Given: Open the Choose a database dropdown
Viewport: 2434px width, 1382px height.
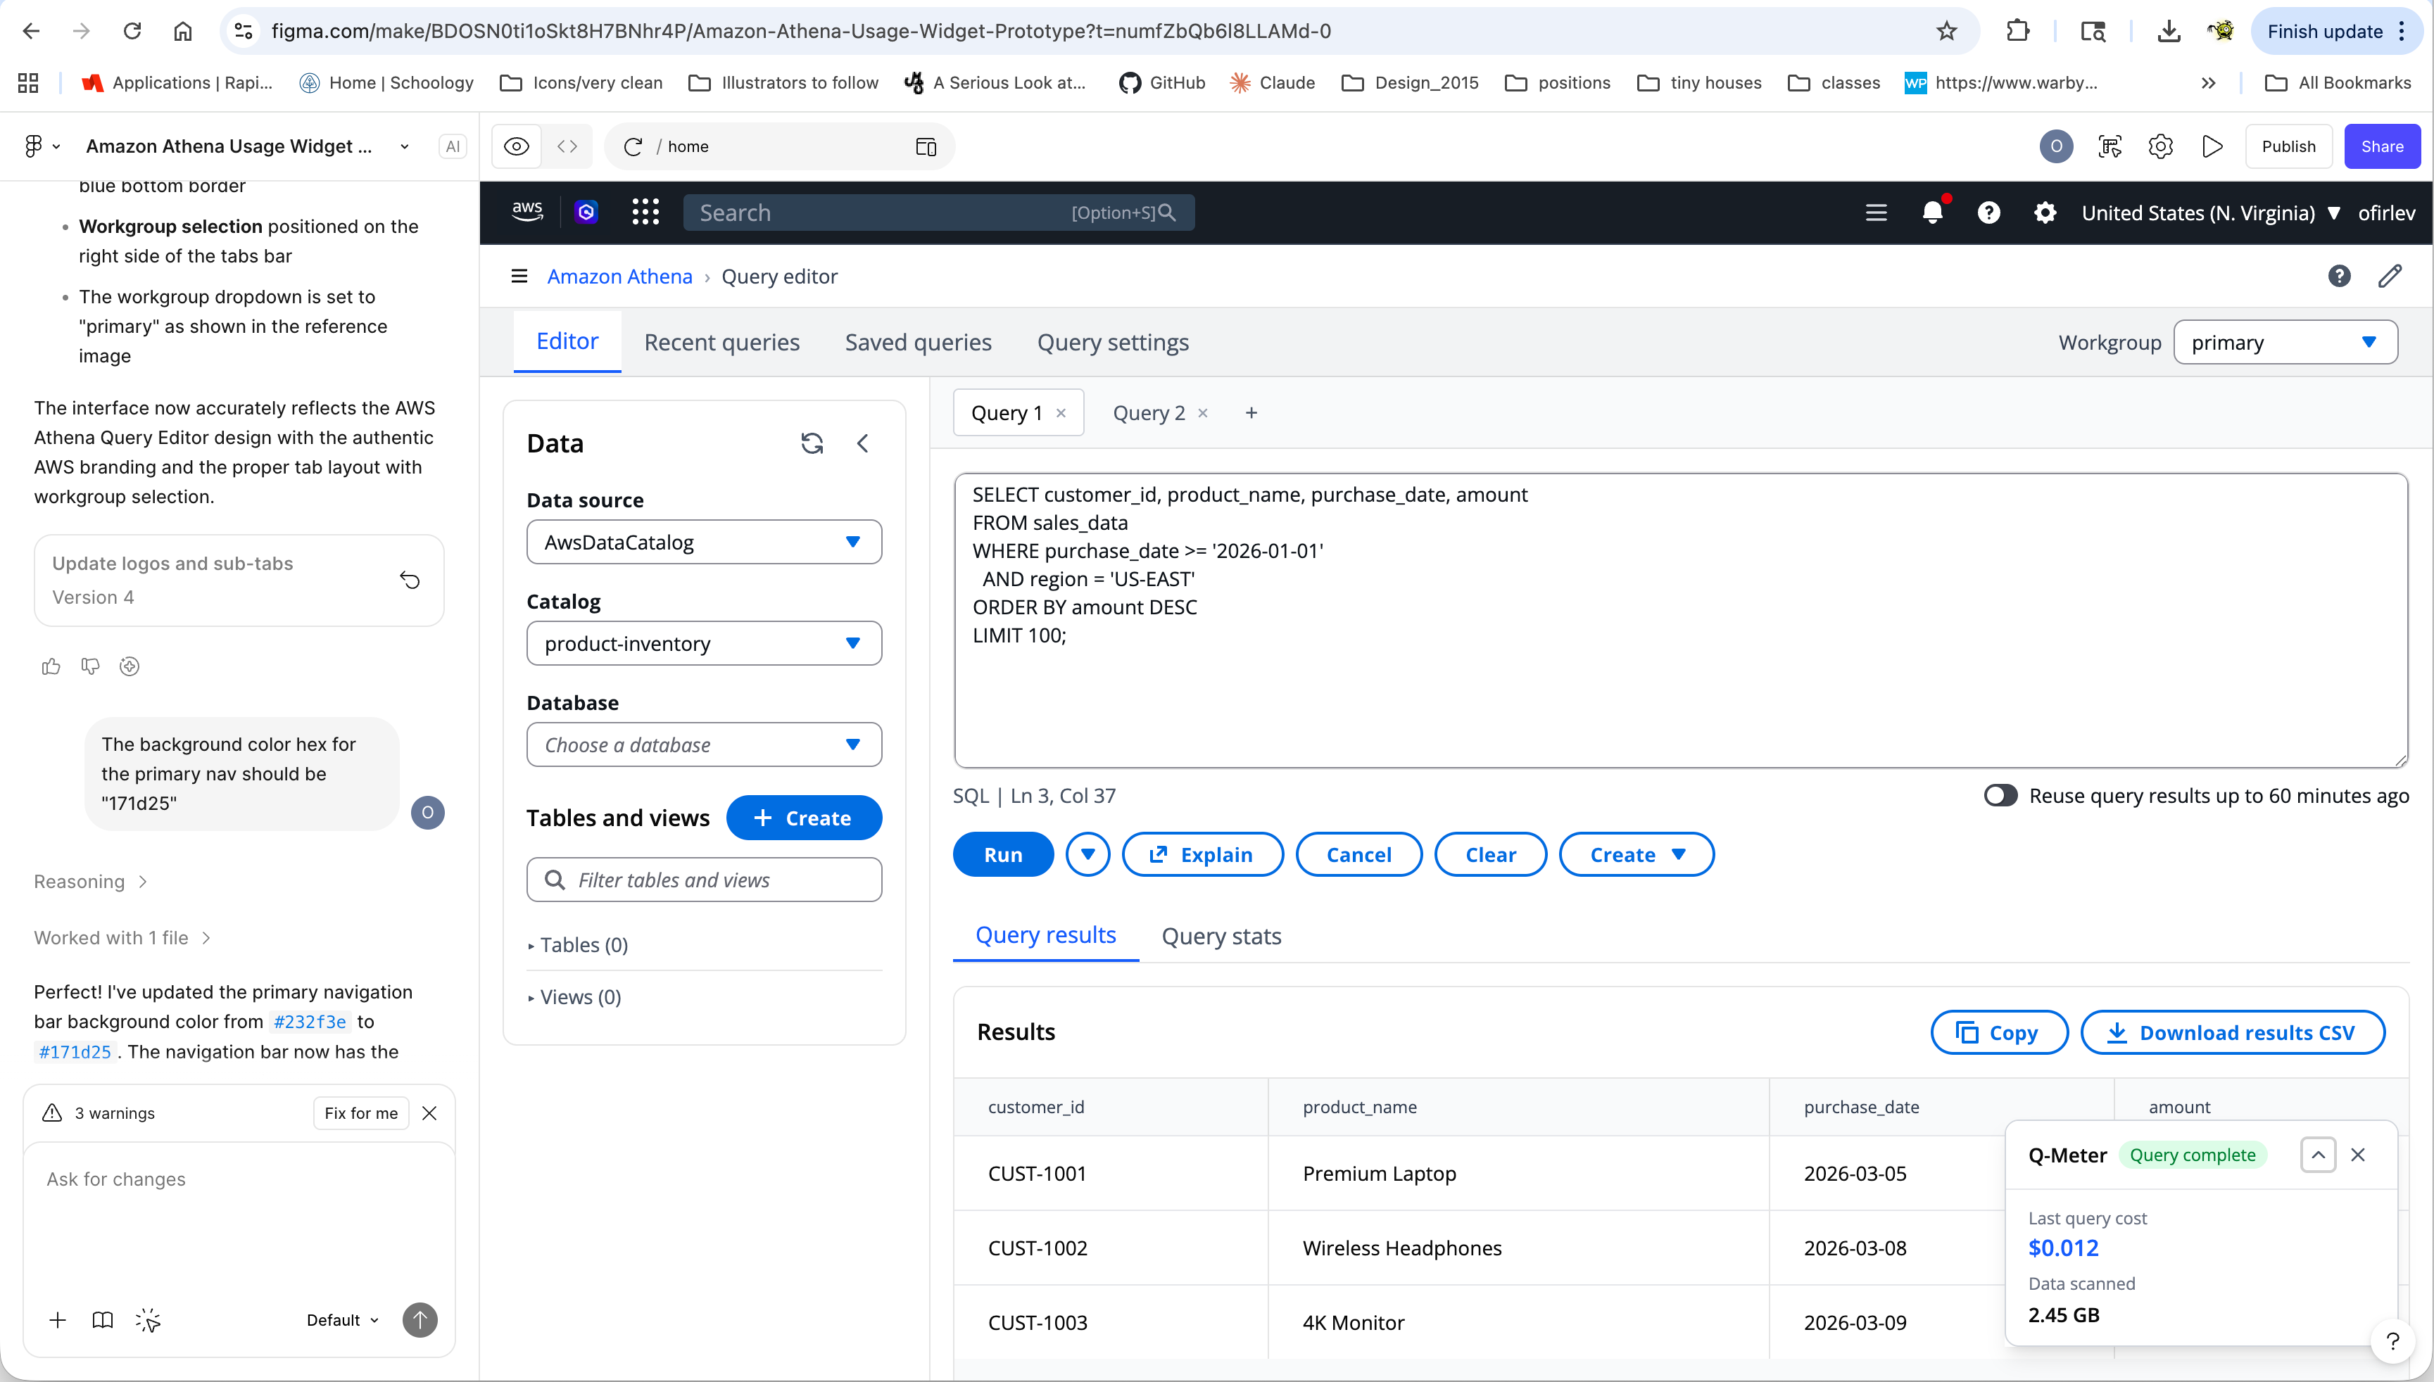Looking at the screenshot, I should (x=703, y=744).
